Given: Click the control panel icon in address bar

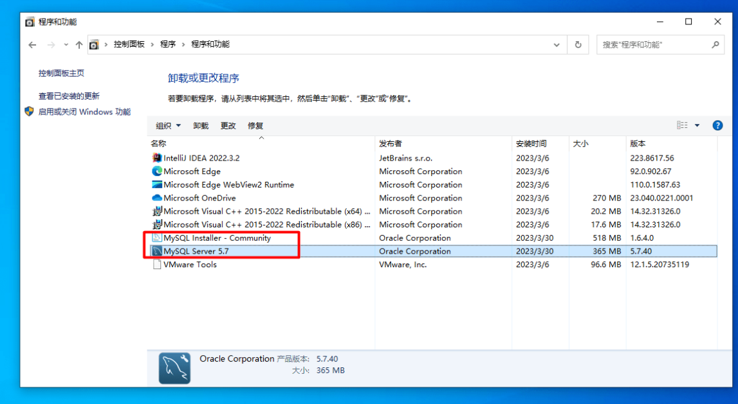Looking at the screenshot, I should [x=94, y=44].
